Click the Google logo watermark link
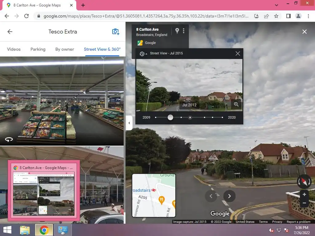Screen dimensions: 315x236 [220, 214]
